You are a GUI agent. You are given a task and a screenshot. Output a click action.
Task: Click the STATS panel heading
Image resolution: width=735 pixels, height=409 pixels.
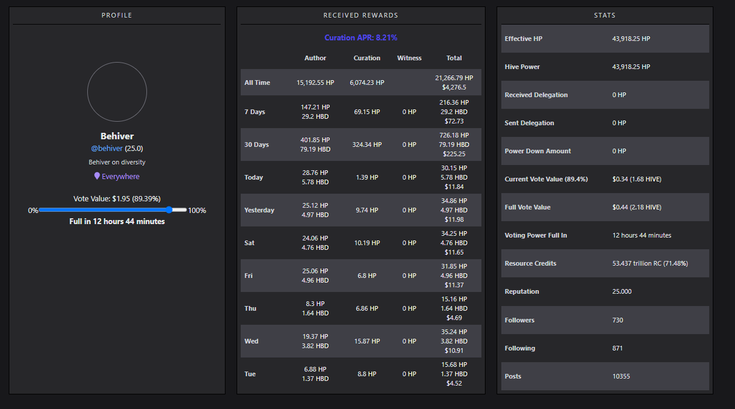605,15
